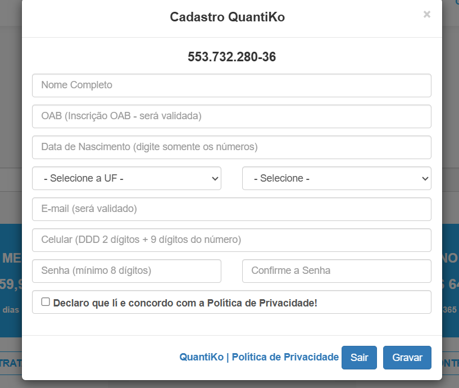Select the Confirme a Senha field
This screenshot has height=388, width=459.
tap(337, 271)
